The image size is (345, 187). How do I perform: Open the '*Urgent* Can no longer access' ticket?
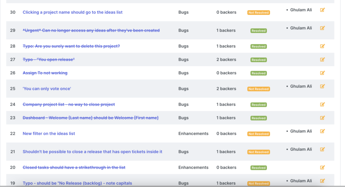tap(91, 30)
